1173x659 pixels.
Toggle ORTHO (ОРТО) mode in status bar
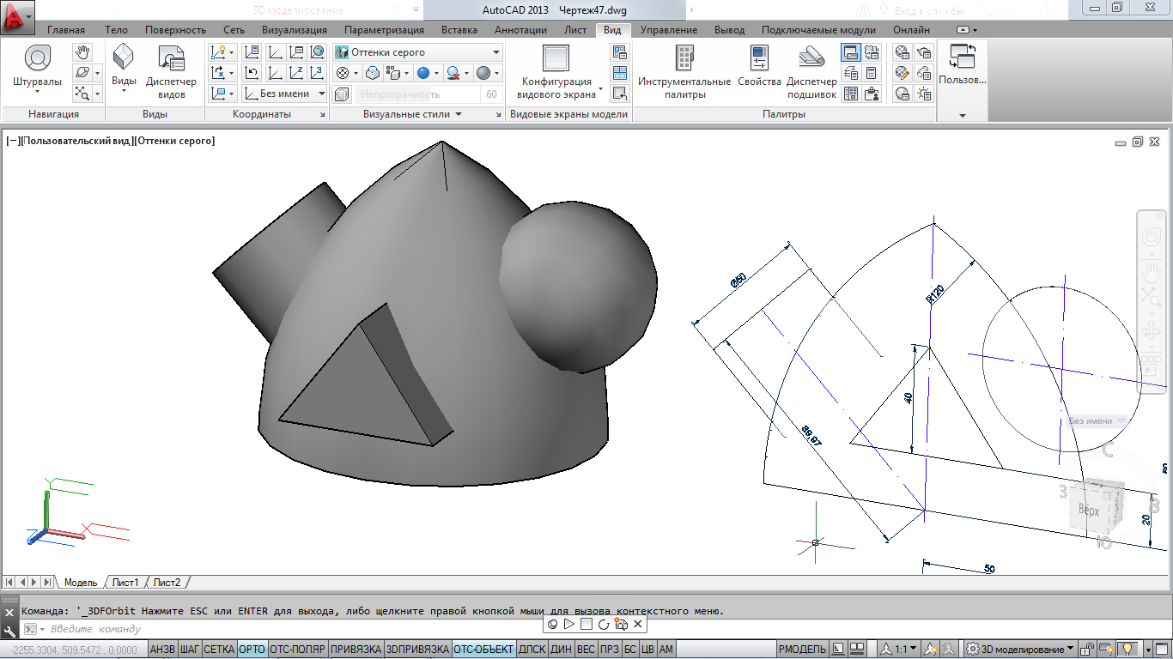pyautogui.click(x=252, y=650)
